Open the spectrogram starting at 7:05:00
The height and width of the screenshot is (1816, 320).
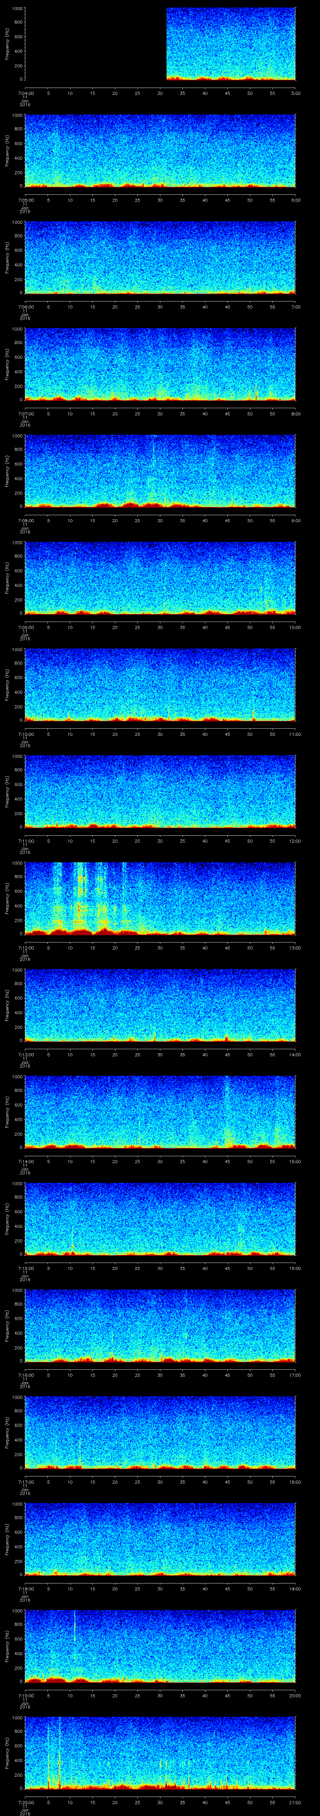coord(160,150)
